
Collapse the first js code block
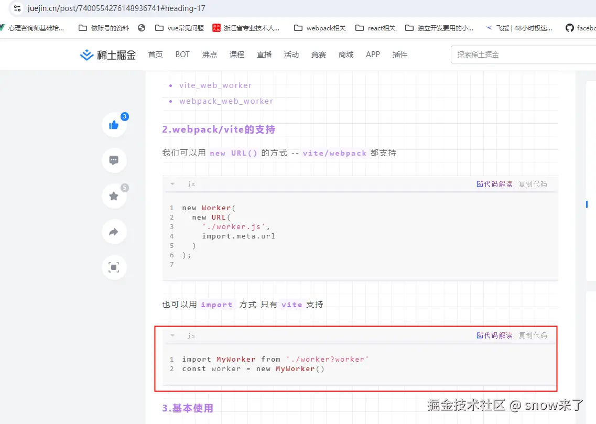pyautogui.click(x=172, y=184)
